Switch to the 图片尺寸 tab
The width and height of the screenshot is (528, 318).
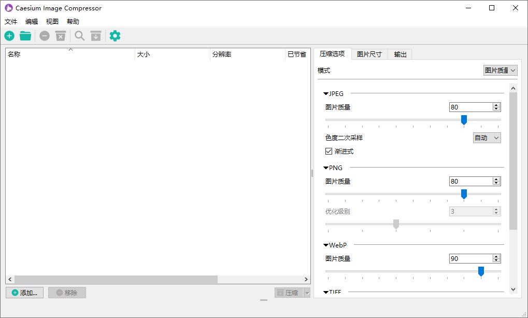coord(369,54)
